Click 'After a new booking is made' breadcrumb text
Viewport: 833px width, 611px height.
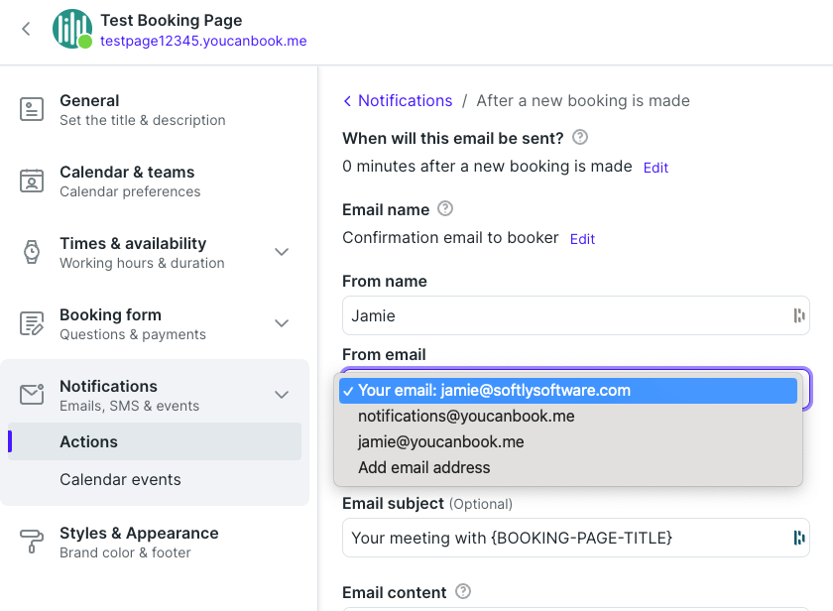click(x=583, y=100)
